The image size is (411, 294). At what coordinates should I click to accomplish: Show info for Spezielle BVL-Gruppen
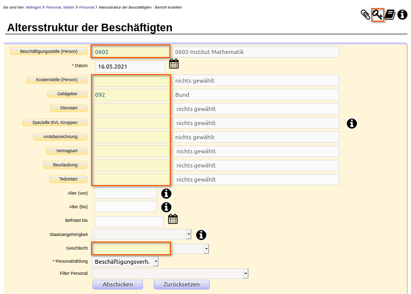[x=352, y=123]
